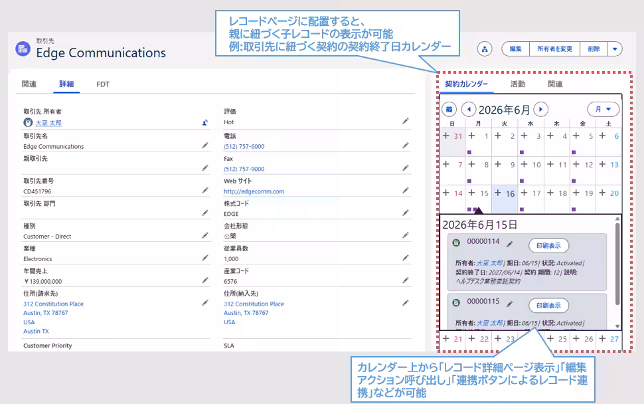Click the calendar today icon
644x404 pixels.
449,110
